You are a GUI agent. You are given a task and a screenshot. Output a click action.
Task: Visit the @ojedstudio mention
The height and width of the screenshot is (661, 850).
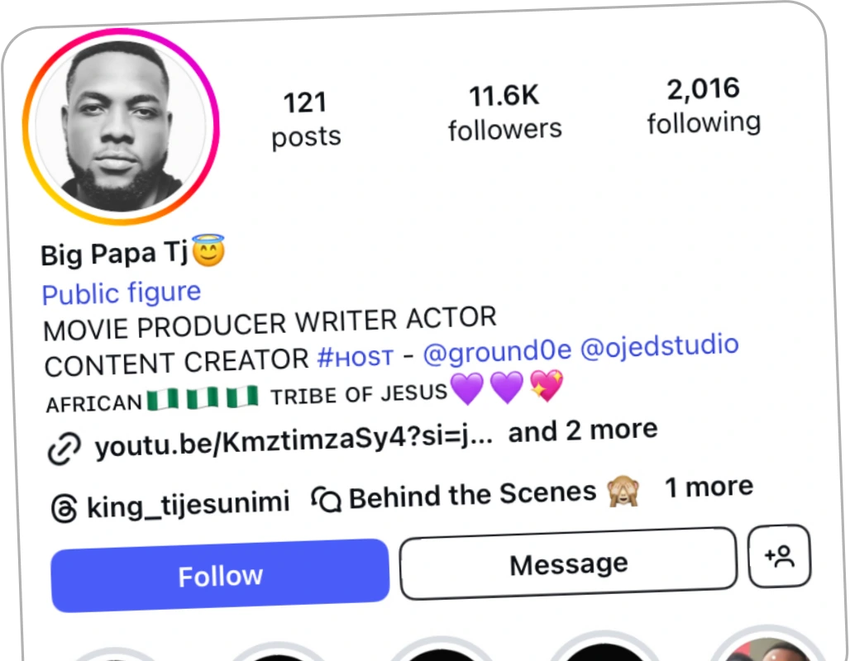pyautogui.click(x=659, y=345)
